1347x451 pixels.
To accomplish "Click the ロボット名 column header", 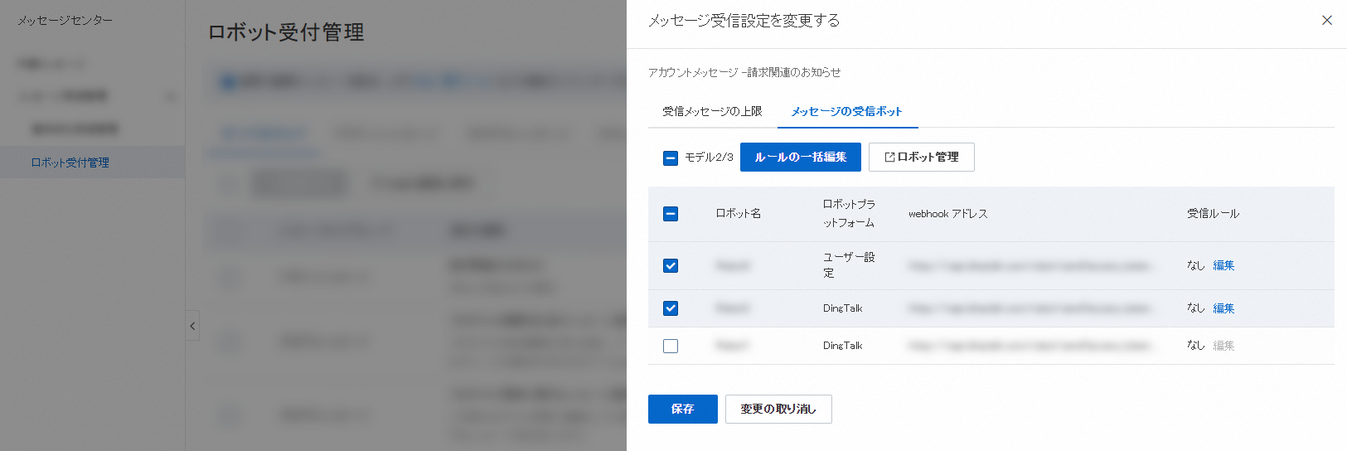I will click(x=739, y=213).
